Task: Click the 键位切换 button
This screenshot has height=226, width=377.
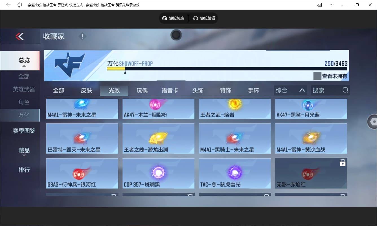Action: click(x=173, y=18)
